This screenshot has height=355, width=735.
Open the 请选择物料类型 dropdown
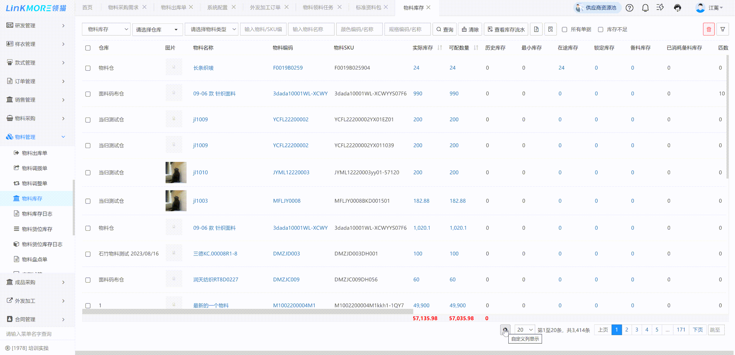tap(211, 29)
